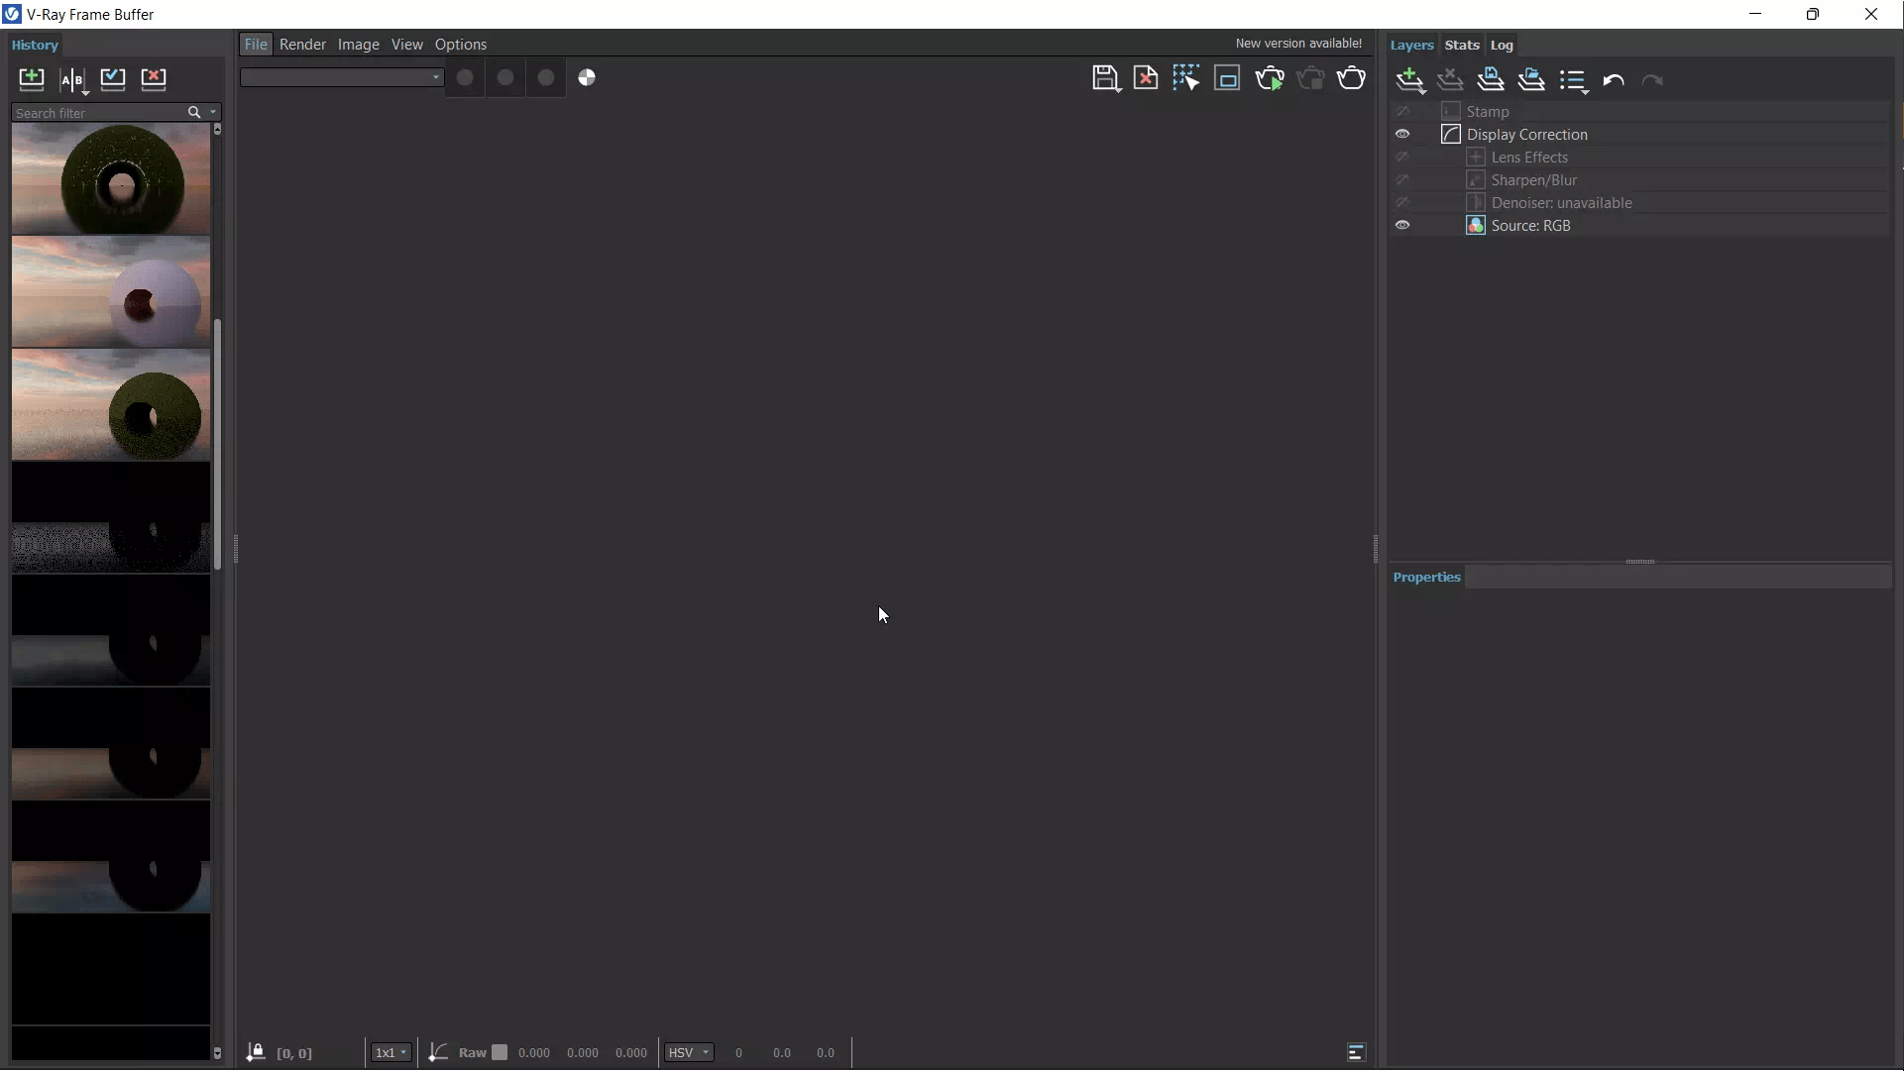
Task: Hide the Display Correction layer
Action: pos(1403,134)
